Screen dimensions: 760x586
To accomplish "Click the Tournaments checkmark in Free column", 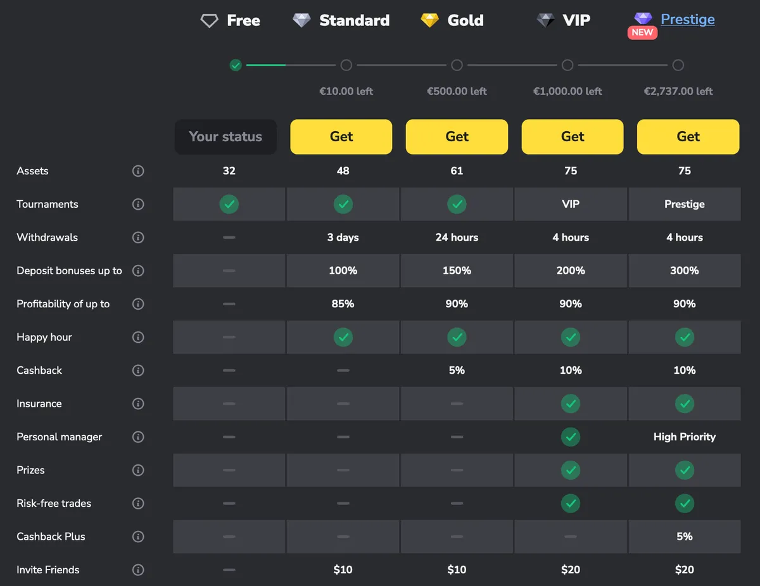I will tap(229, 204).
